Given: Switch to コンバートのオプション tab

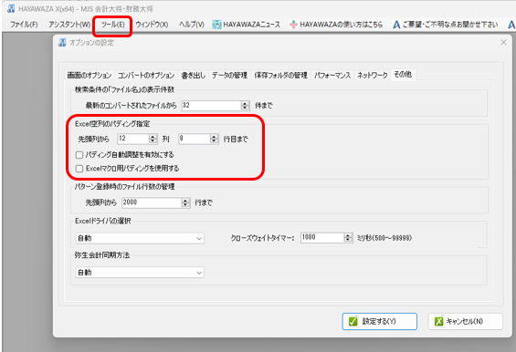Looking at the screenshot, I should [x=146, y=76].
